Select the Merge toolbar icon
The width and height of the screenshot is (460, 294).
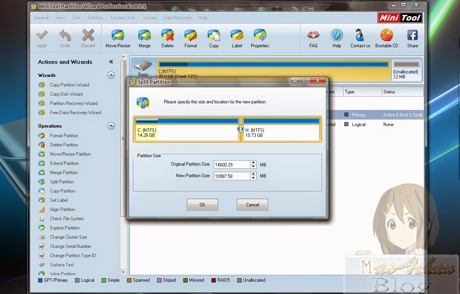click(x=144, y=35)
